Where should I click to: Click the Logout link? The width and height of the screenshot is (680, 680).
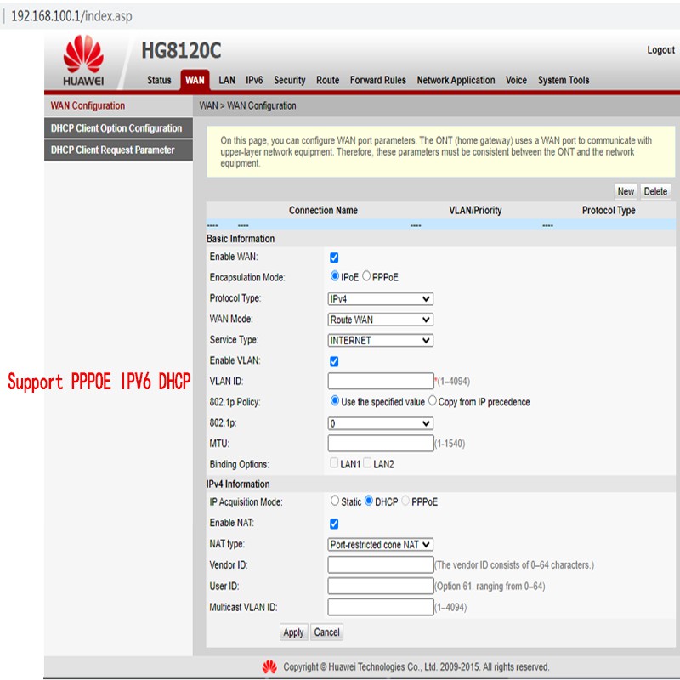661,50
